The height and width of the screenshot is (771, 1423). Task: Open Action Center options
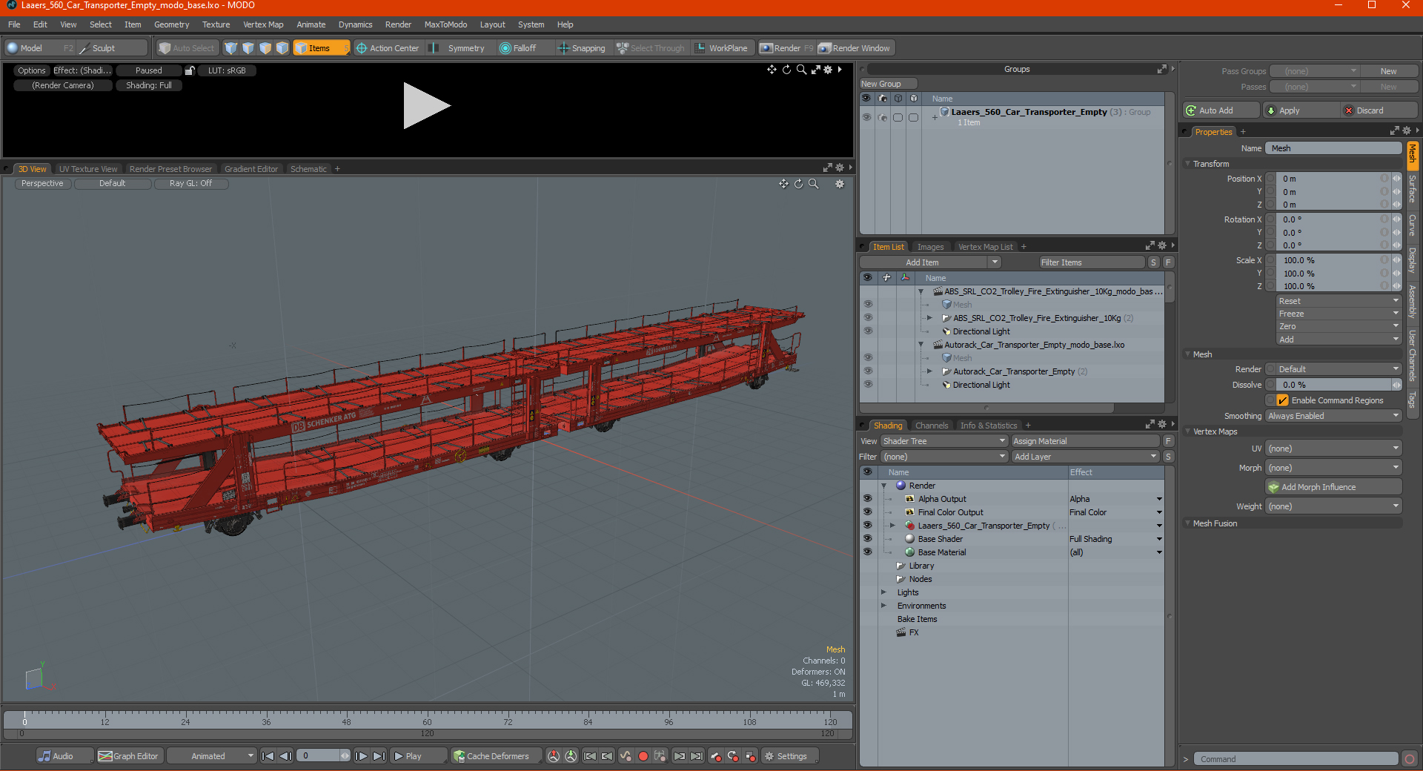[388, 48]
